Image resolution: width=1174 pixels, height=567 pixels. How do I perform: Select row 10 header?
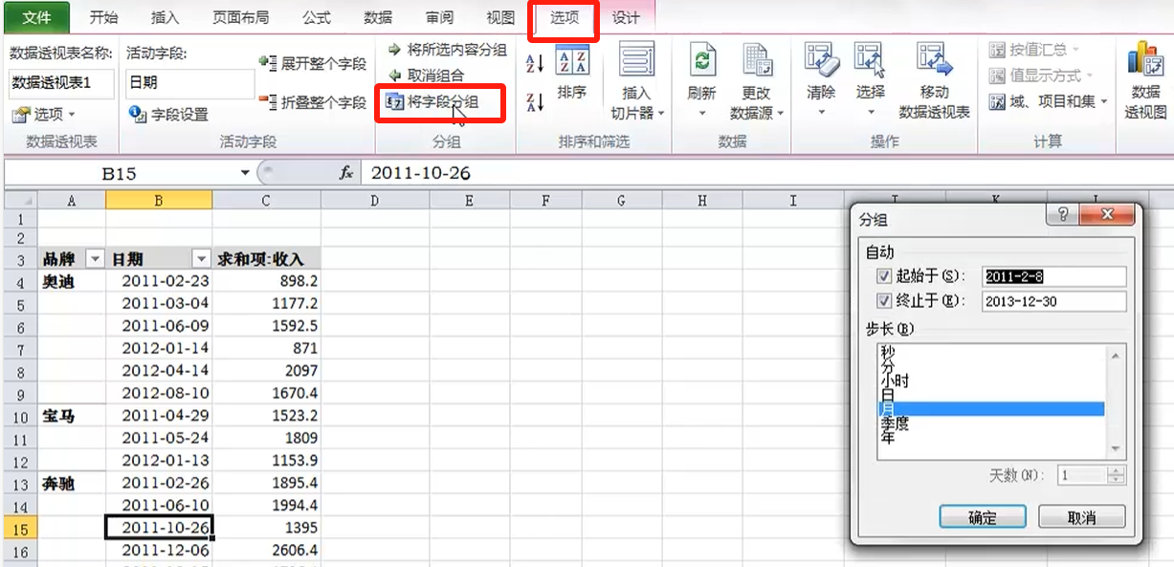19,417
